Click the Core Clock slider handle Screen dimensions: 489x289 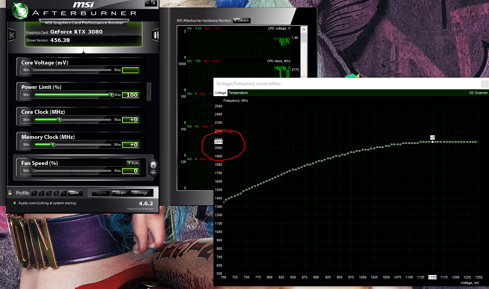(x=60, y=120)
